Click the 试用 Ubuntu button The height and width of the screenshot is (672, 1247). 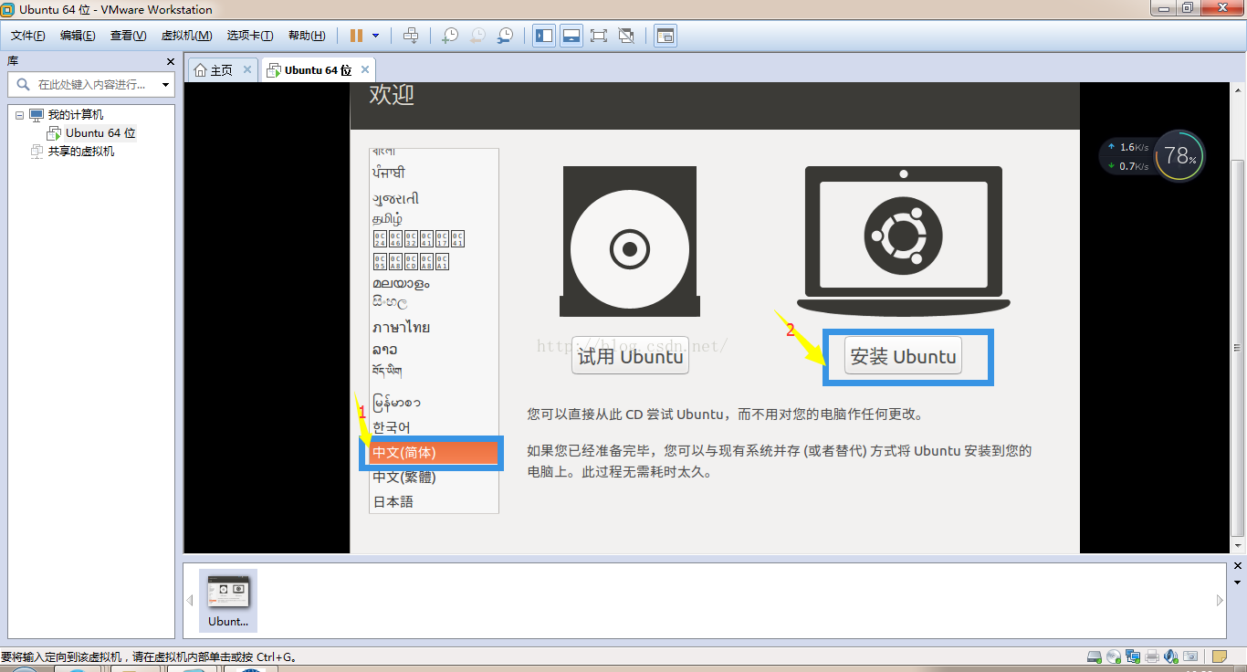tap(630, 356)
